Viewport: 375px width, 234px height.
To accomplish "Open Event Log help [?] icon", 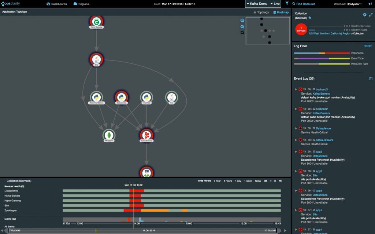I will pos(371,78).
